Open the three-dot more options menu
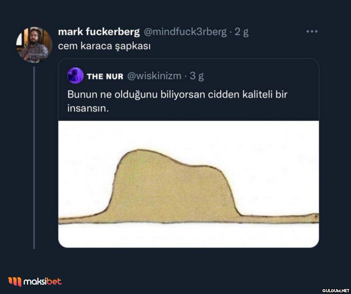The height and width of the screenshot is (294, 351). click(312, 32)
